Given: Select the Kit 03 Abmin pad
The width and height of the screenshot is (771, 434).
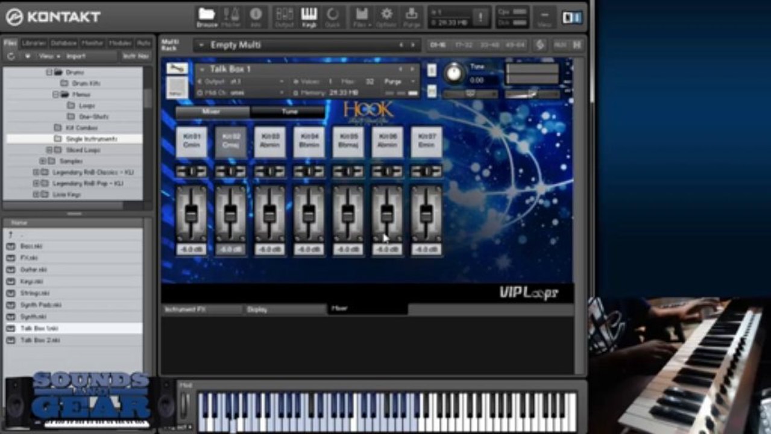Looking at the screenshot, I should point(269,142).
